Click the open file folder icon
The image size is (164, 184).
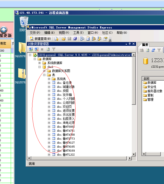pyautogui.click(x=64, y=39)
